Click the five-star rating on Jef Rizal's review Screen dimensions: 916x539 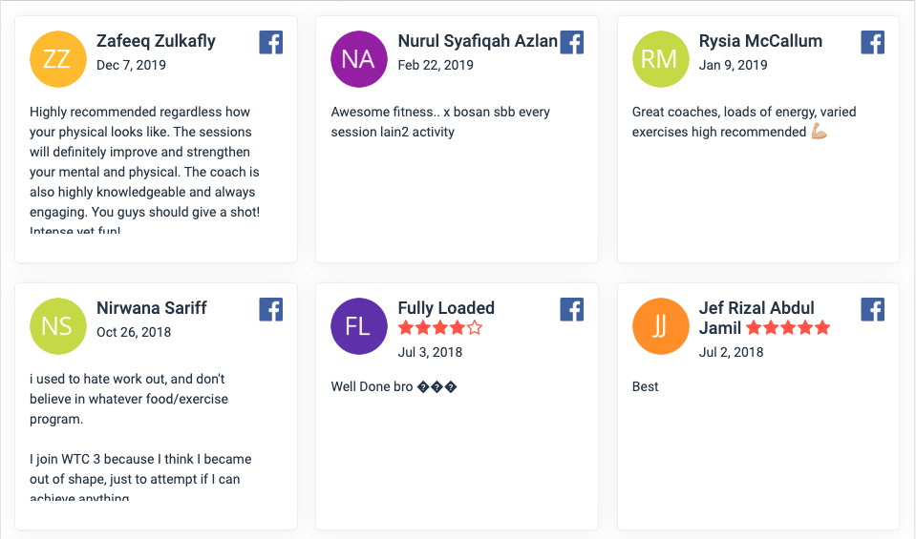coord(788,328)
